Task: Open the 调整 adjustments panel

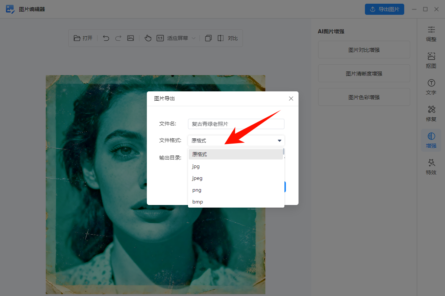Action: pyautogui.click(x=431, y=34)
